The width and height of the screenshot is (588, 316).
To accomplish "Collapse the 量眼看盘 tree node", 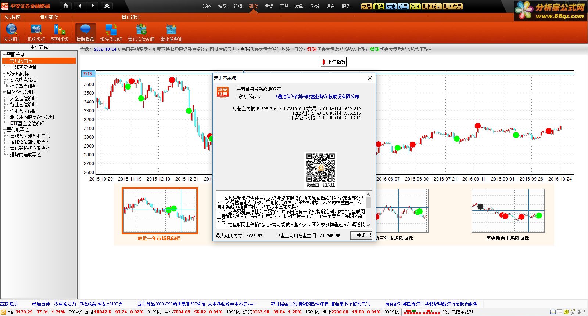I will click(4, 55).
